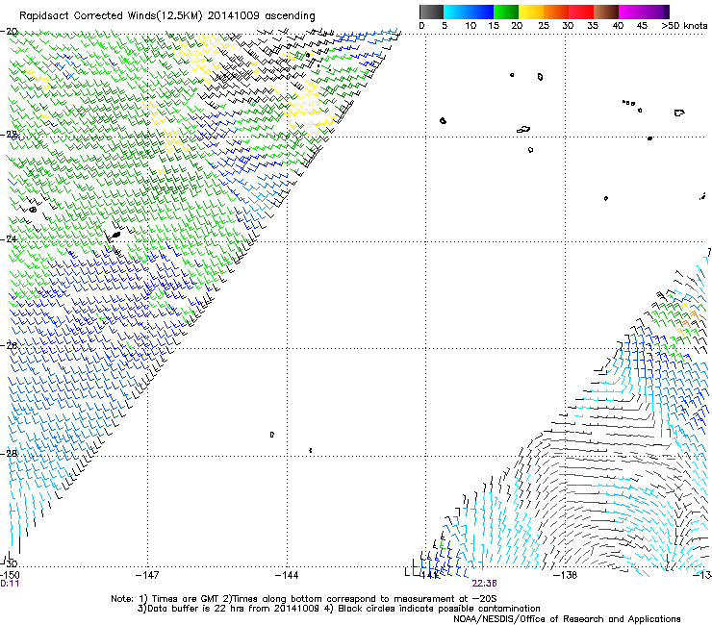Click the -24 latitude axis label

pos(9,238)
